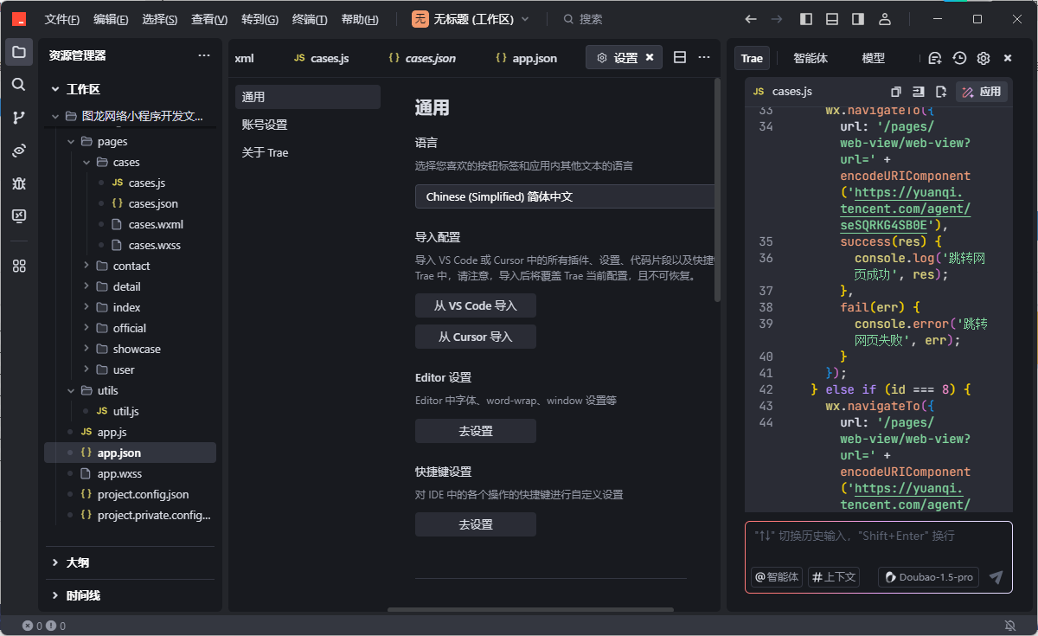1038x636 pixels.
Task: Click 去设置 under Editor 设置
Action: pyautogui.click(x=476, y=431)
